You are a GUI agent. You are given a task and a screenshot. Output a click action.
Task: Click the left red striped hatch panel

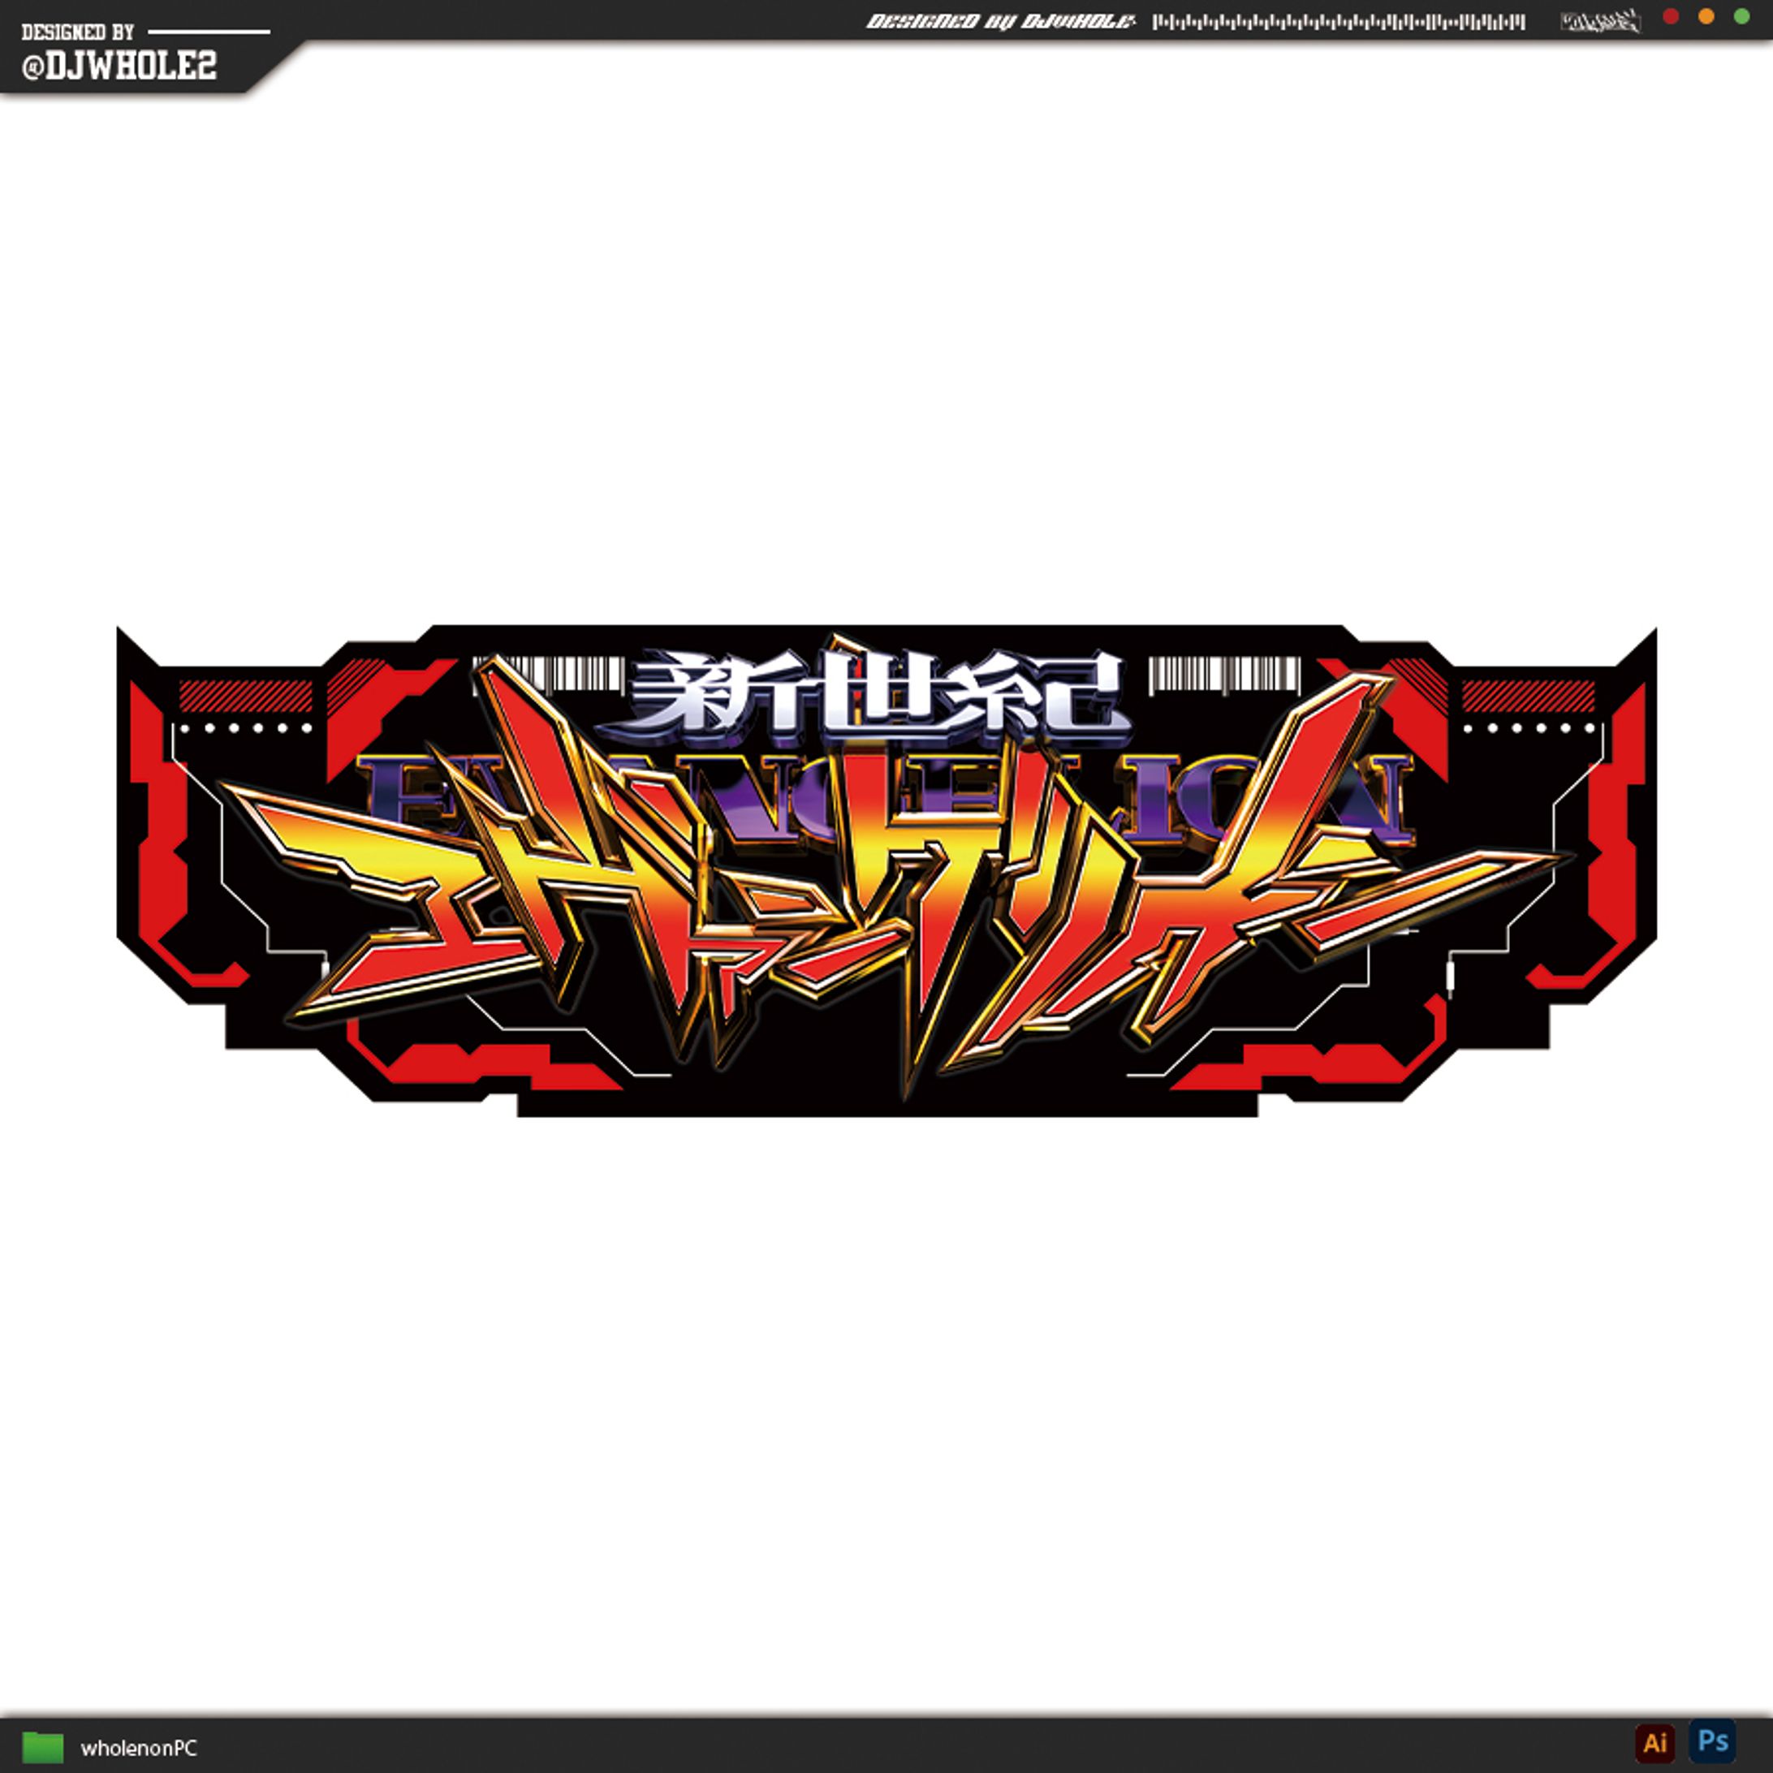point(245,696)
